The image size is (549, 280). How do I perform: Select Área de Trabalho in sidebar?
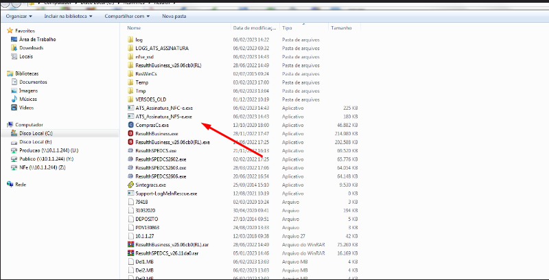coord(38,40)
